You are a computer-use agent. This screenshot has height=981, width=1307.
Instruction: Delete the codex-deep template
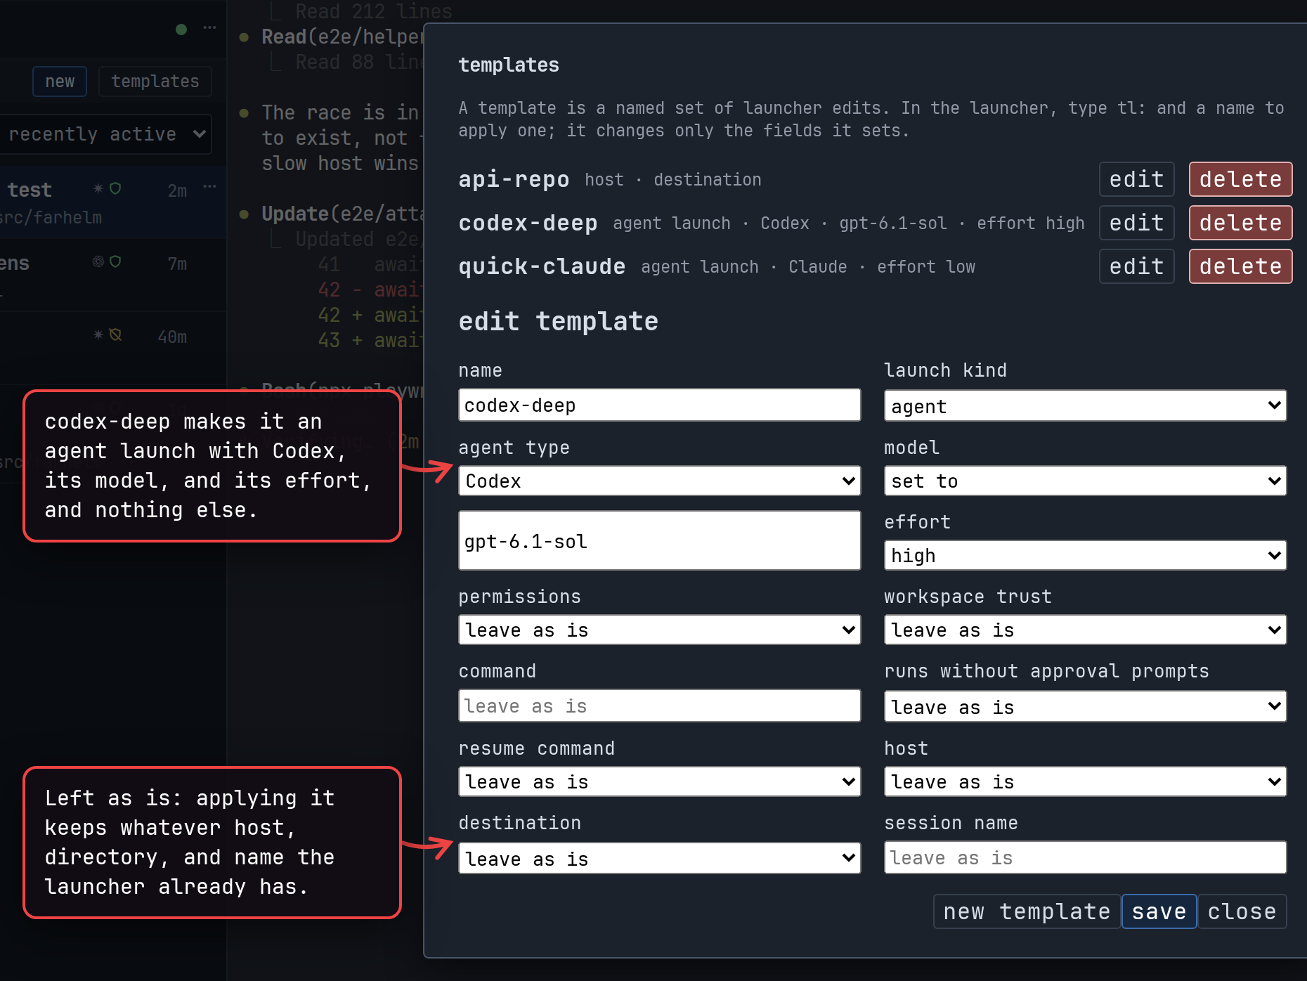pyautogui.click(x=1240, y=223)
